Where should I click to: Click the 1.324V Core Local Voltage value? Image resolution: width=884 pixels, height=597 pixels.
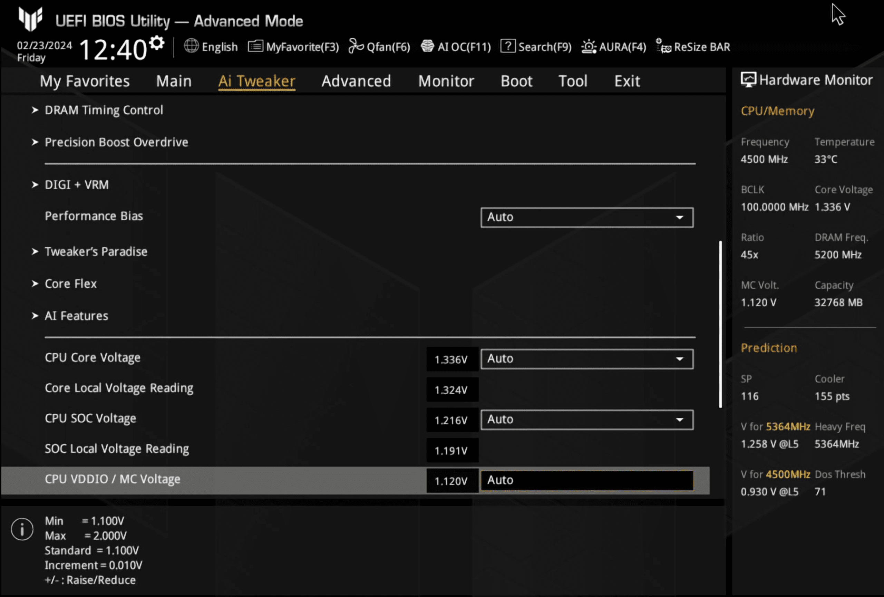(x=452, y=389)
